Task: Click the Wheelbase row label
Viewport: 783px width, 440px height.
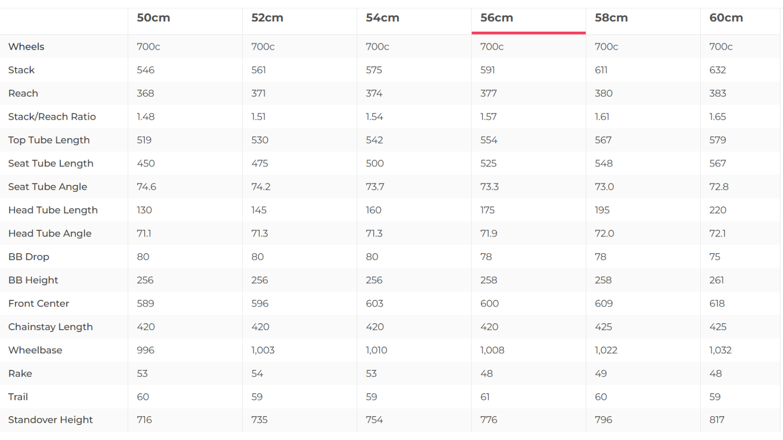Action: tap(35, 350)
